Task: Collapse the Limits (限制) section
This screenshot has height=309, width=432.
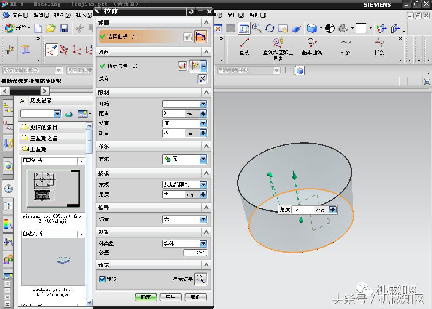Action: [x=206, y=92]
